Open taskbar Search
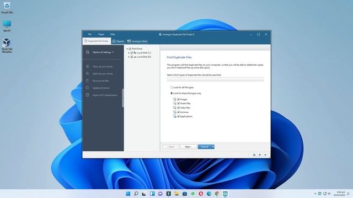353x198 pixels. click(136, 194)
